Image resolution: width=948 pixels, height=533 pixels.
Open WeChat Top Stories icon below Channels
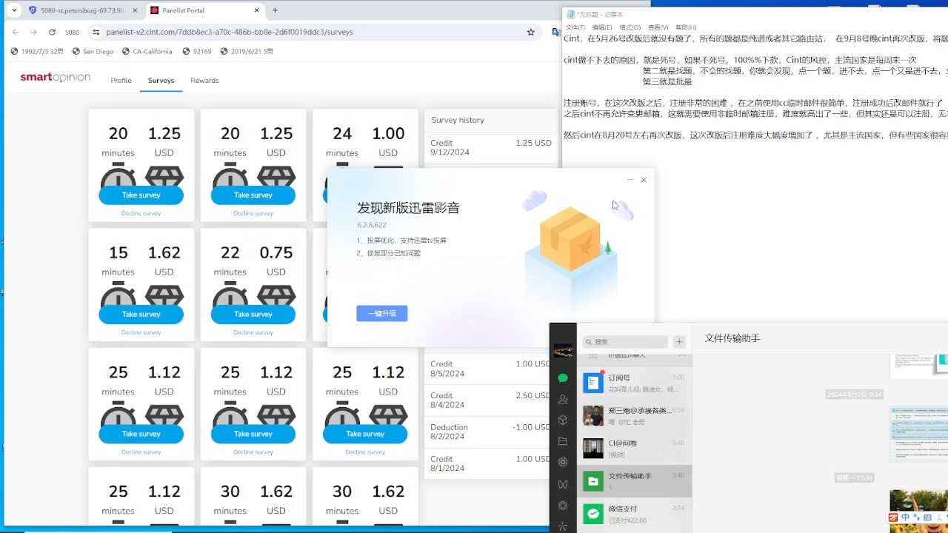pyautogui.click(x=563, y=506)
